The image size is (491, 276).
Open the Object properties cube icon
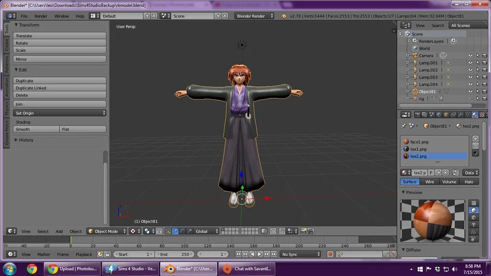[x=446, y=115]
